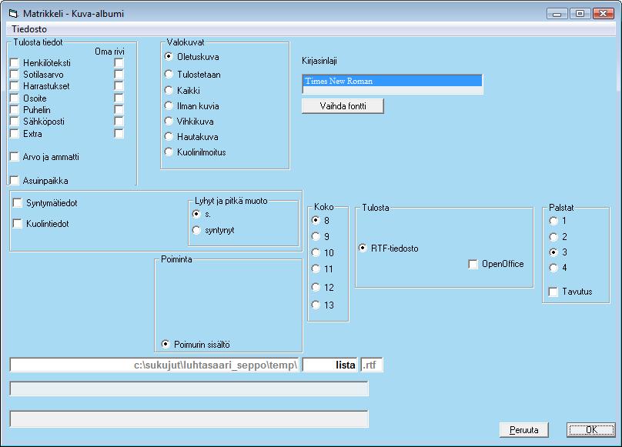The width and height of the screenshot is (622, 447).
Task: Choose the Ilman kuvia option
Action: (169, 106)
